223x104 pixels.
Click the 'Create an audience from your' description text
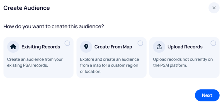pos(35,59)
